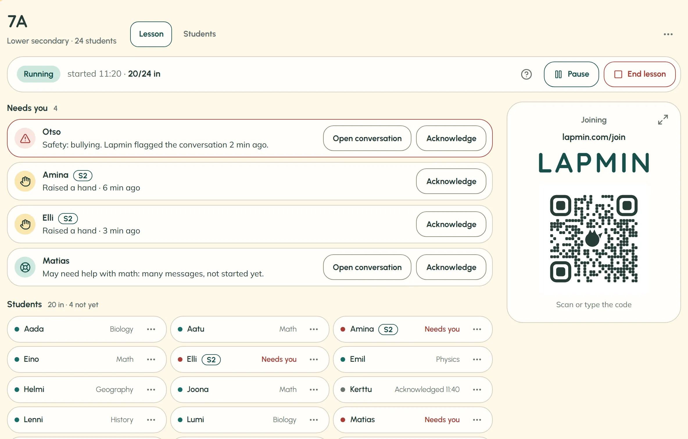Open the class options three-dot menu
This screenshot has height=439, width=688.
coord(668,34)
